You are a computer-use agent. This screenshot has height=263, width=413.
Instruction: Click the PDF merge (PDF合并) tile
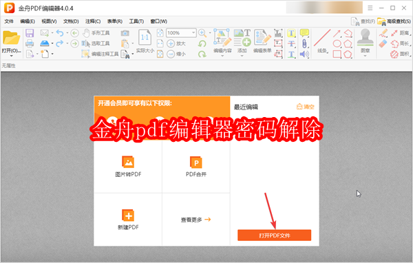[x=196, y=167]
